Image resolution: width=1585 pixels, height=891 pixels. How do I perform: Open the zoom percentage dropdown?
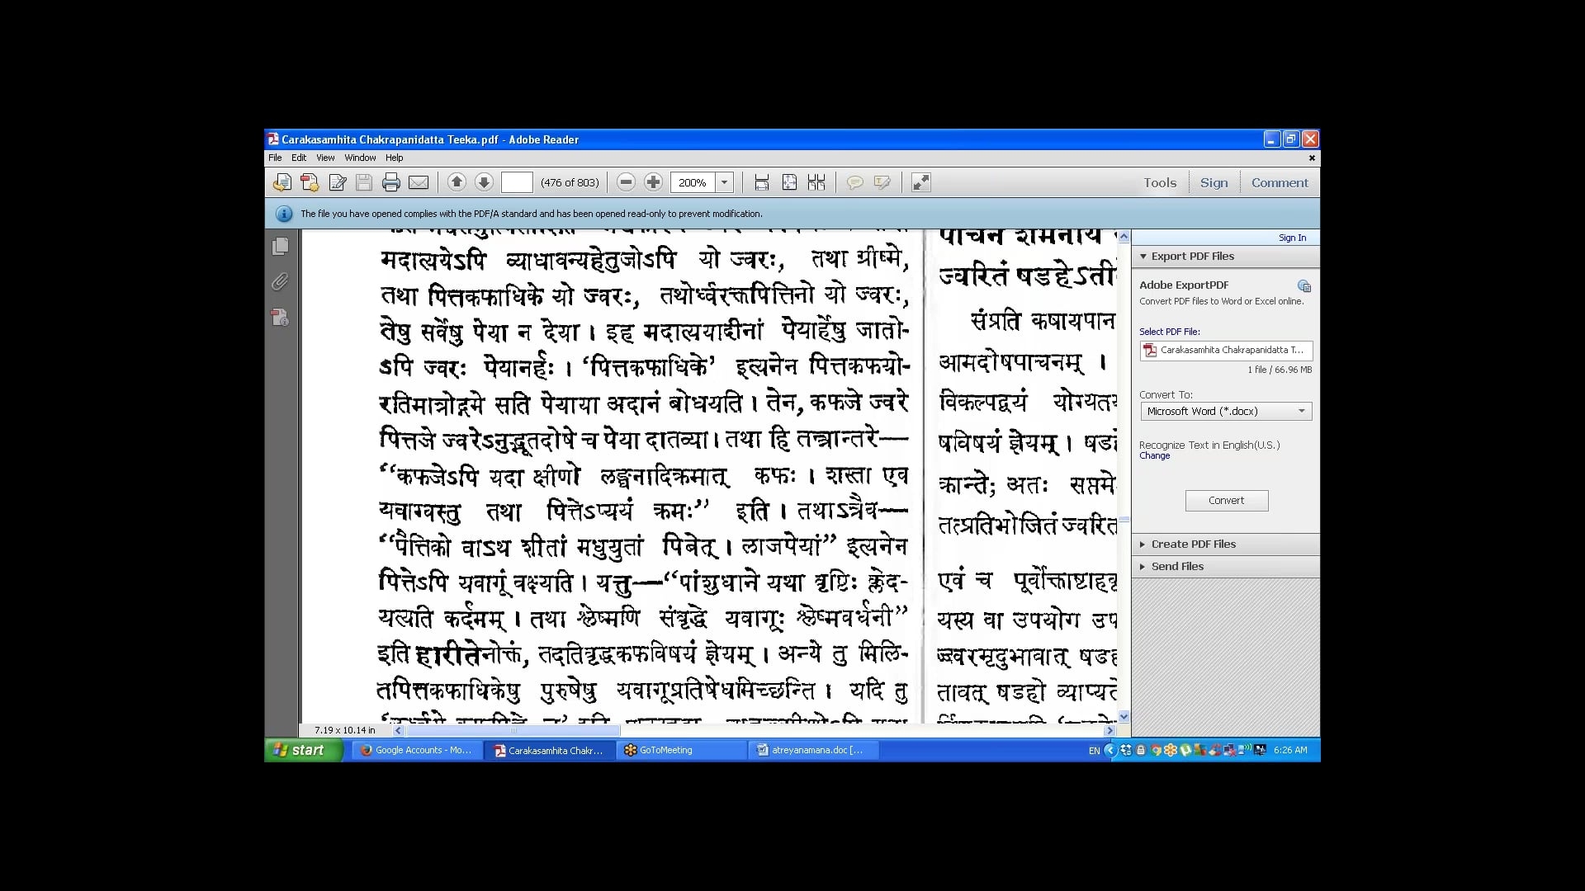point(724,182)
